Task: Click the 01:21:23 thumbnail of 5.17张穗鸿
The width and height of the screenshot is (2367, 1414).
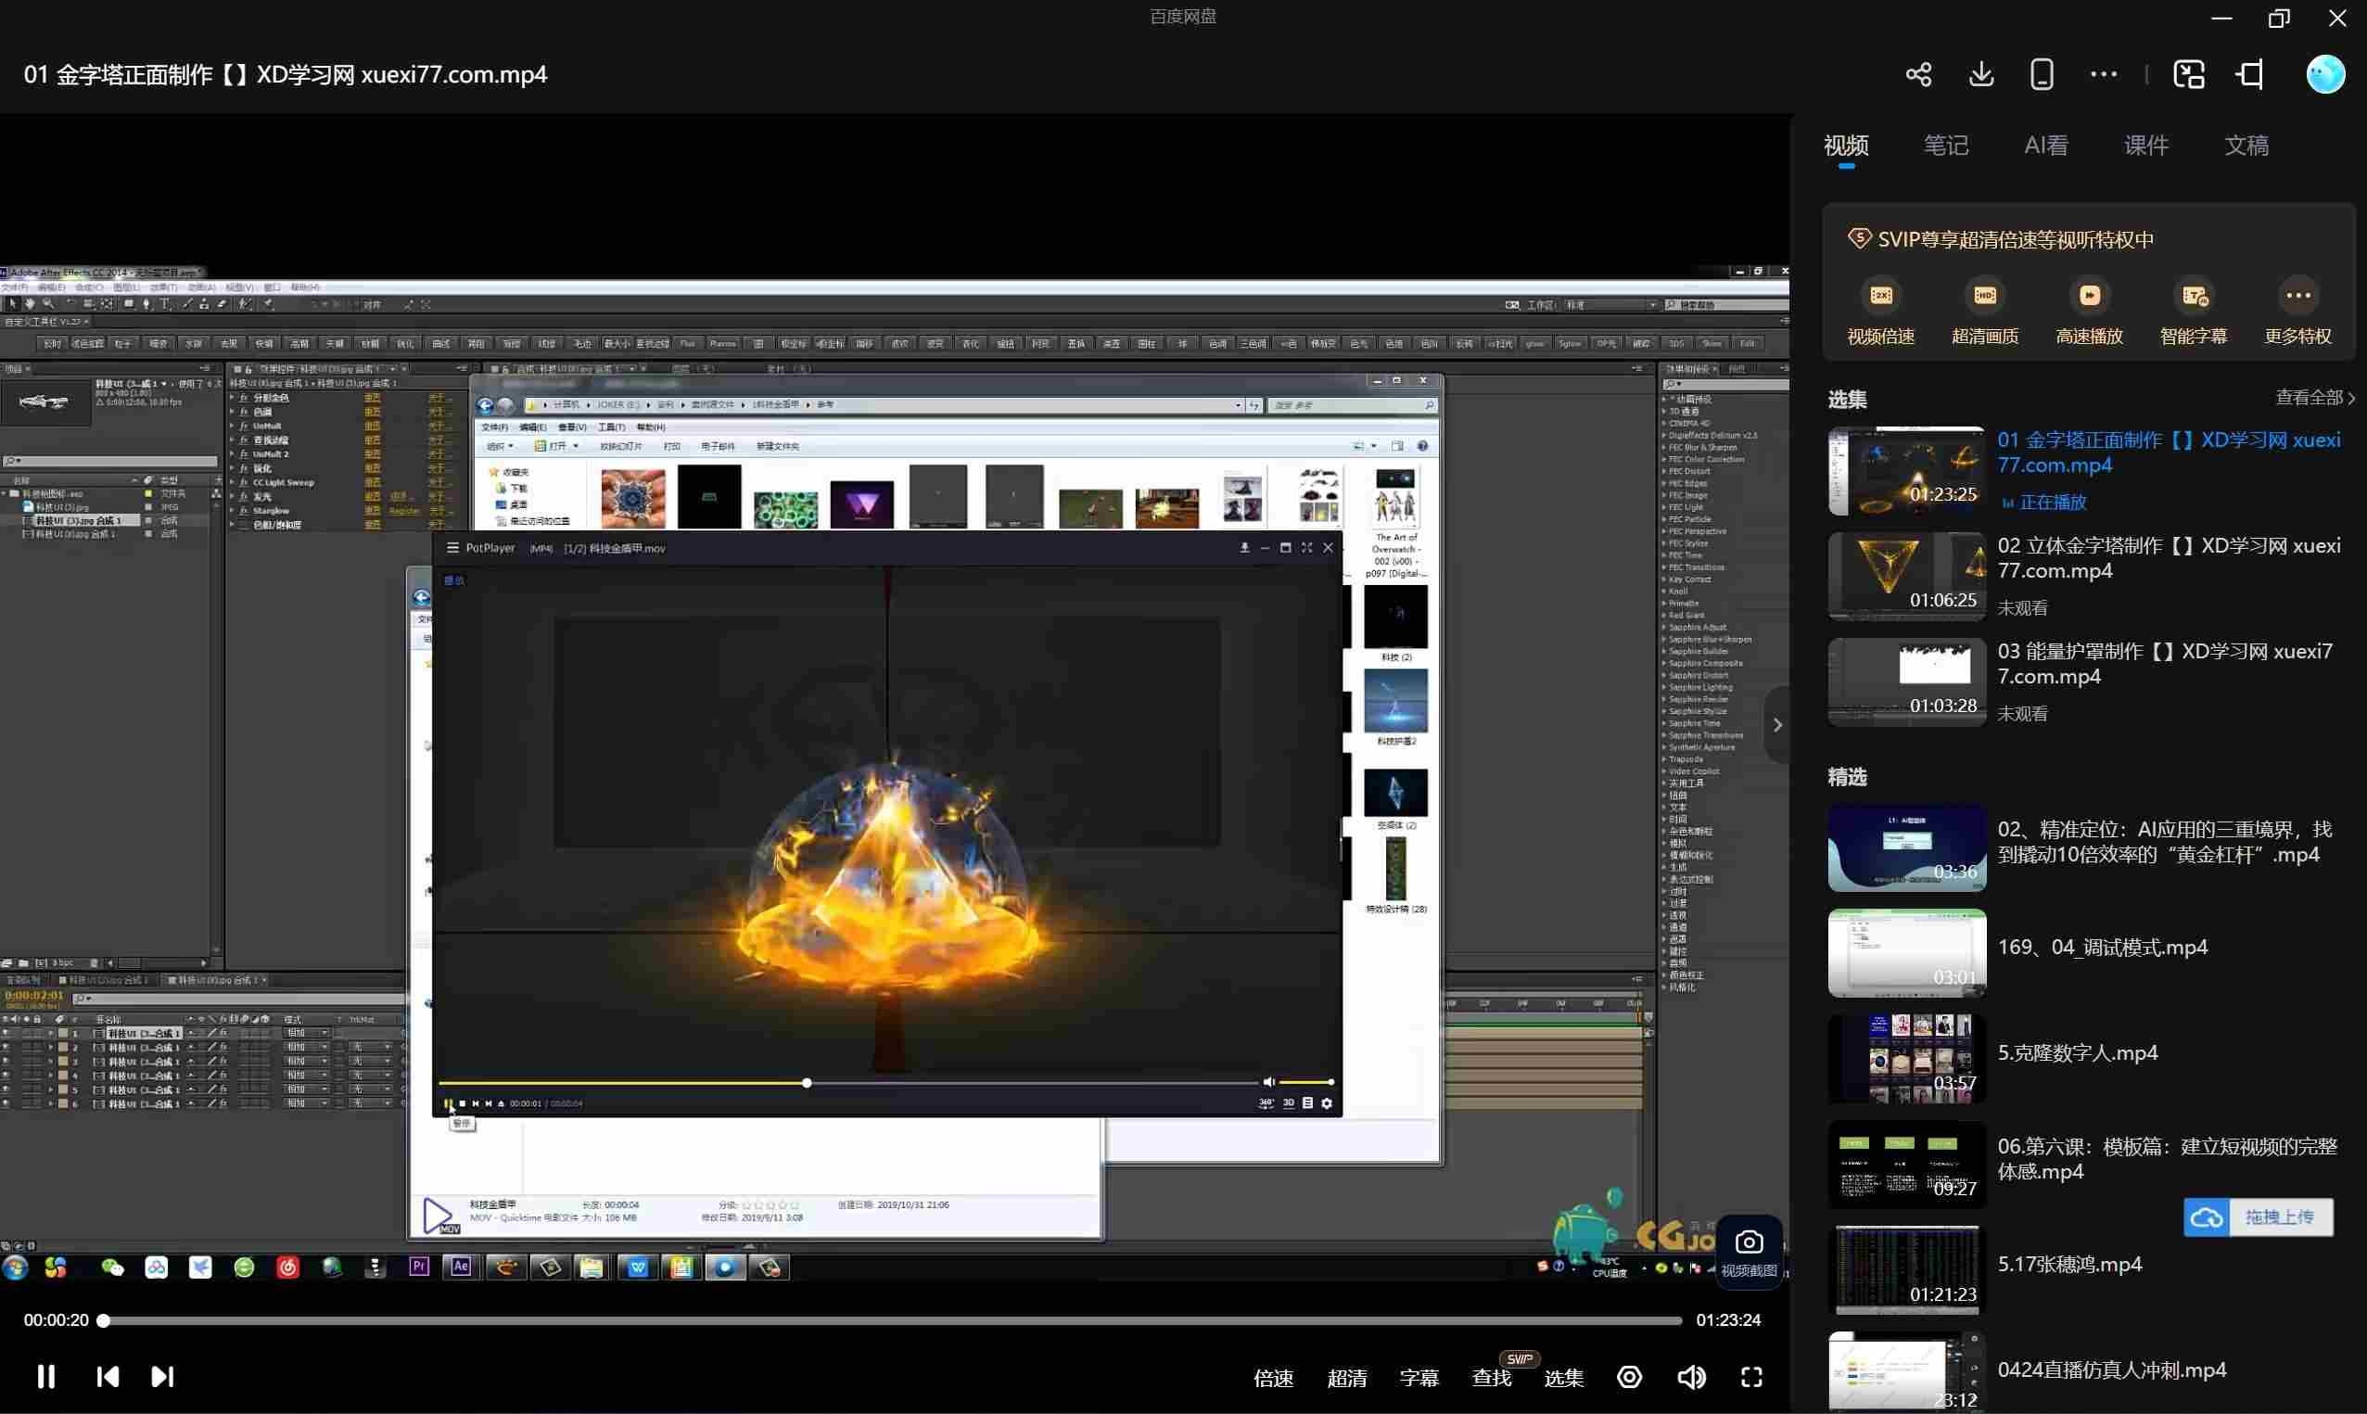Action: point(1906,1269)
